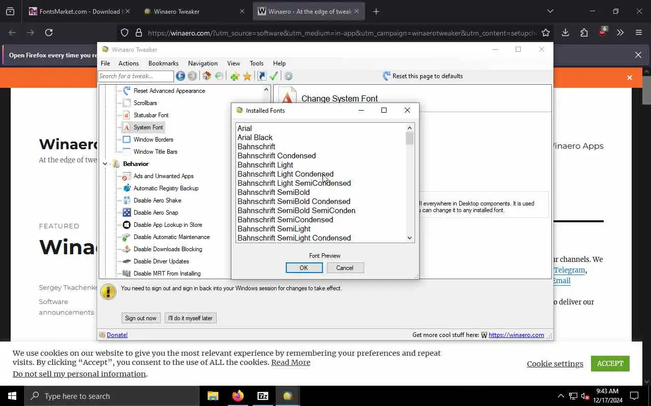Select Arial in the font list
Viewport: 651px width, 406px height.
[245, 128]
